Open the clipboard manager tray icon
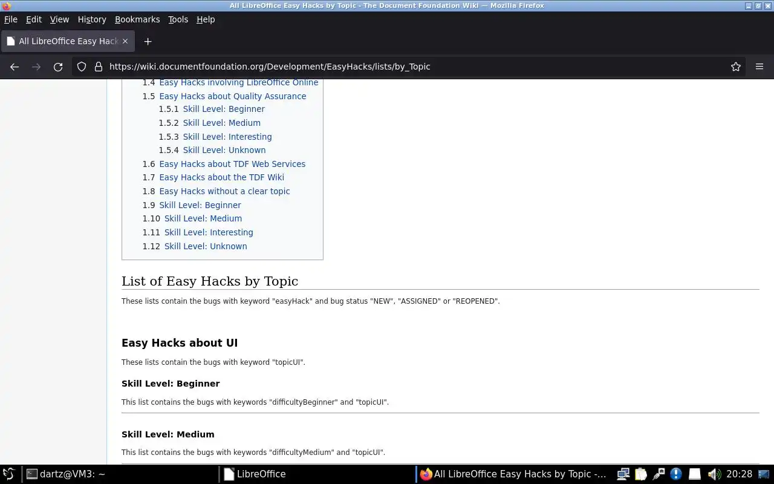This screenshot has width=774, height=484. coord(641,474)
